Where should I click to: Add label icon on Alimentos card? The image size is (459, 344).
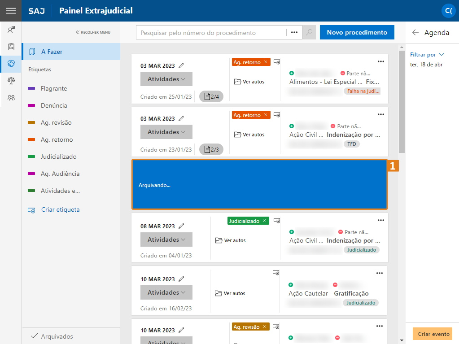pyautogui.click(x=277, y=62)
